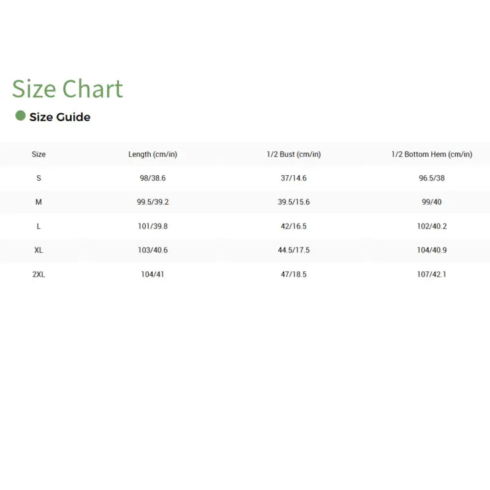This screenshot has width=490, height=490.
Task: Select the Size column header
Action: (x=39, y=154)
